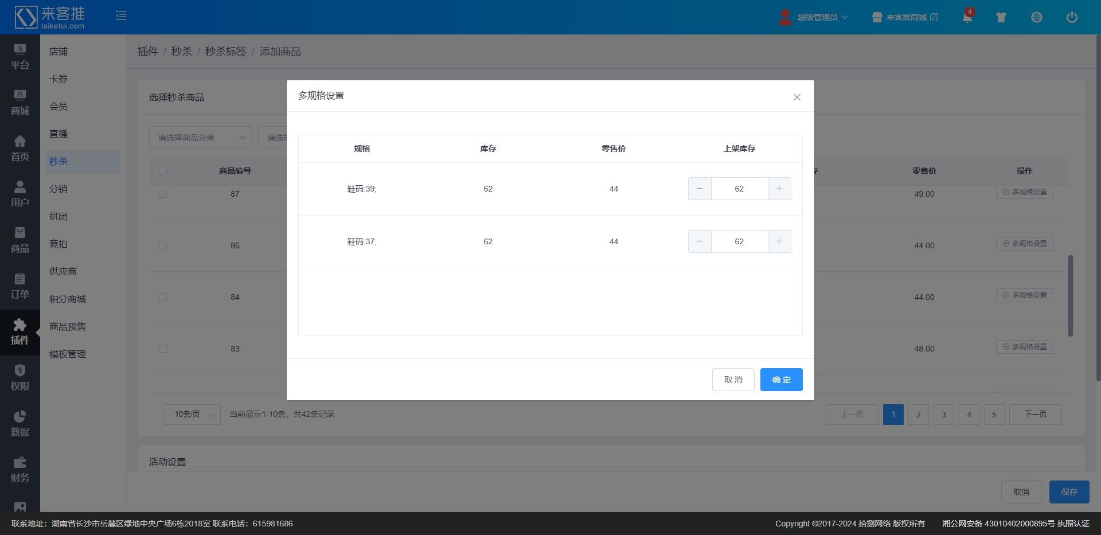Open the 首页 home section
Image resolution: width=1101 pixels, height=535 pixels.
click(x=20, y=149)
